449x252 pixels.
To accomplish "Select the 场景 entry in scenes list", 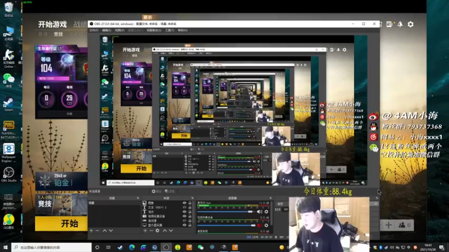I will [x=114, y=203].
